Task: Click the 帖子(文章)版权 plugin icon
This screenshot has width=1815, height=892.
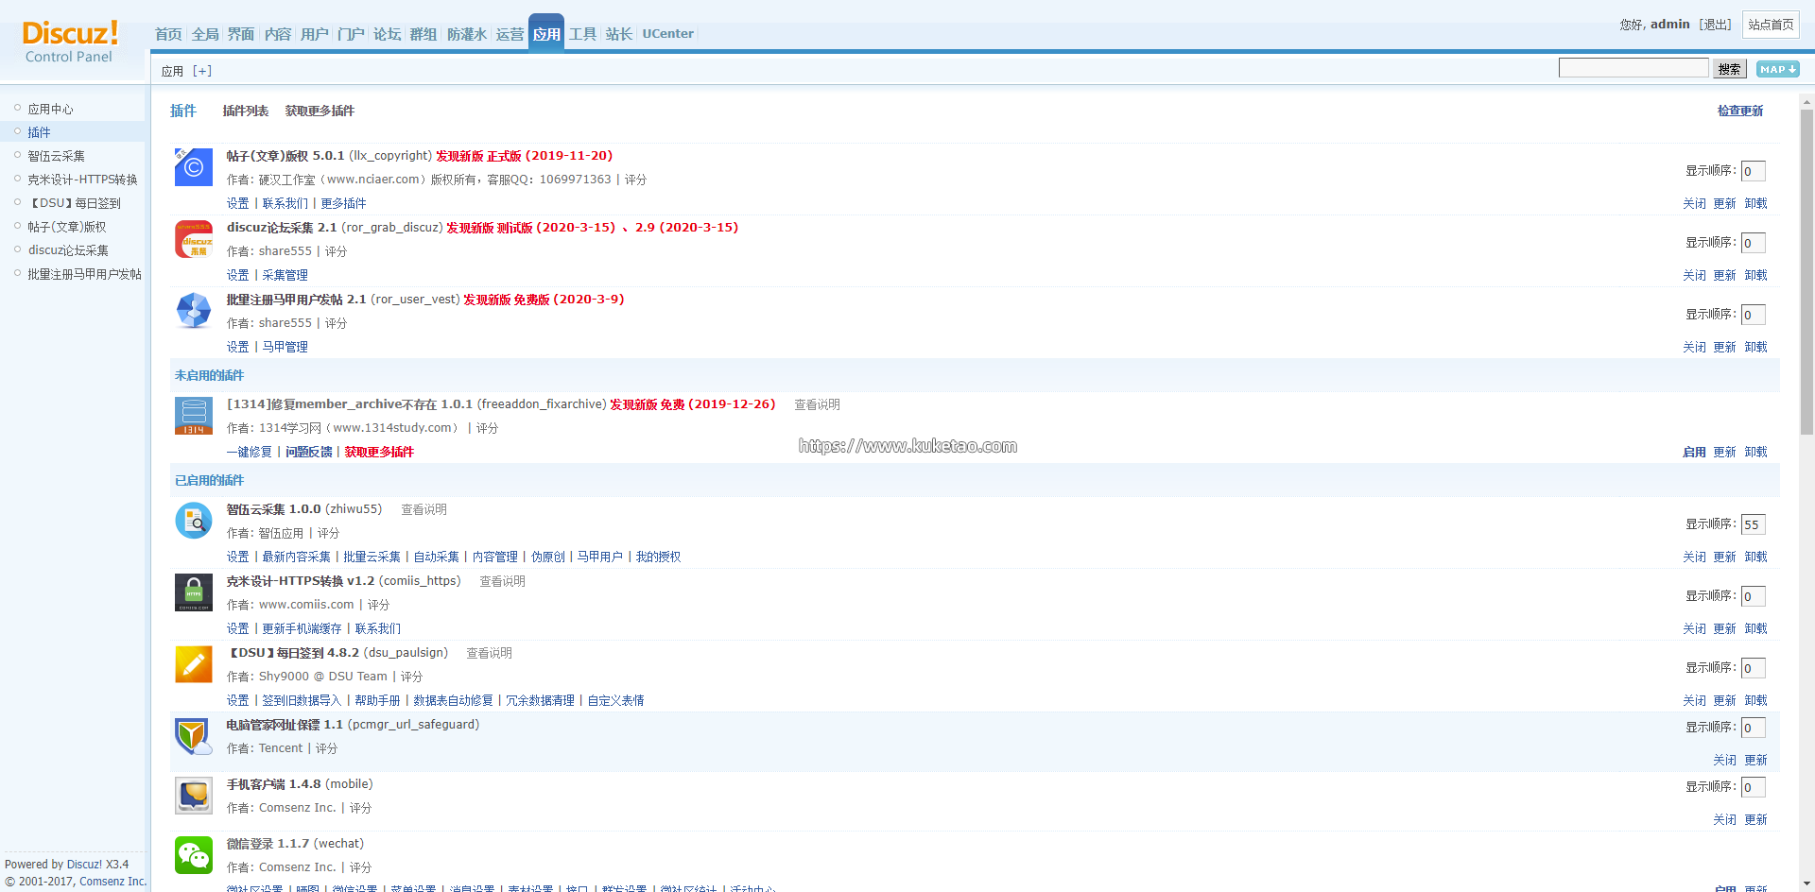Action: pyautogui.click(x=194, y=167)
